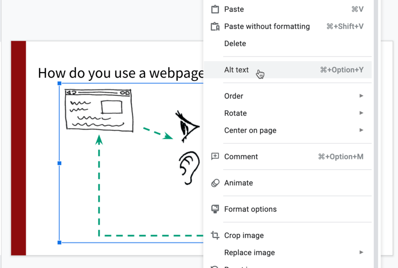Expand the Order submenu arrow
The image size is (398, 268).
point(361,96)
